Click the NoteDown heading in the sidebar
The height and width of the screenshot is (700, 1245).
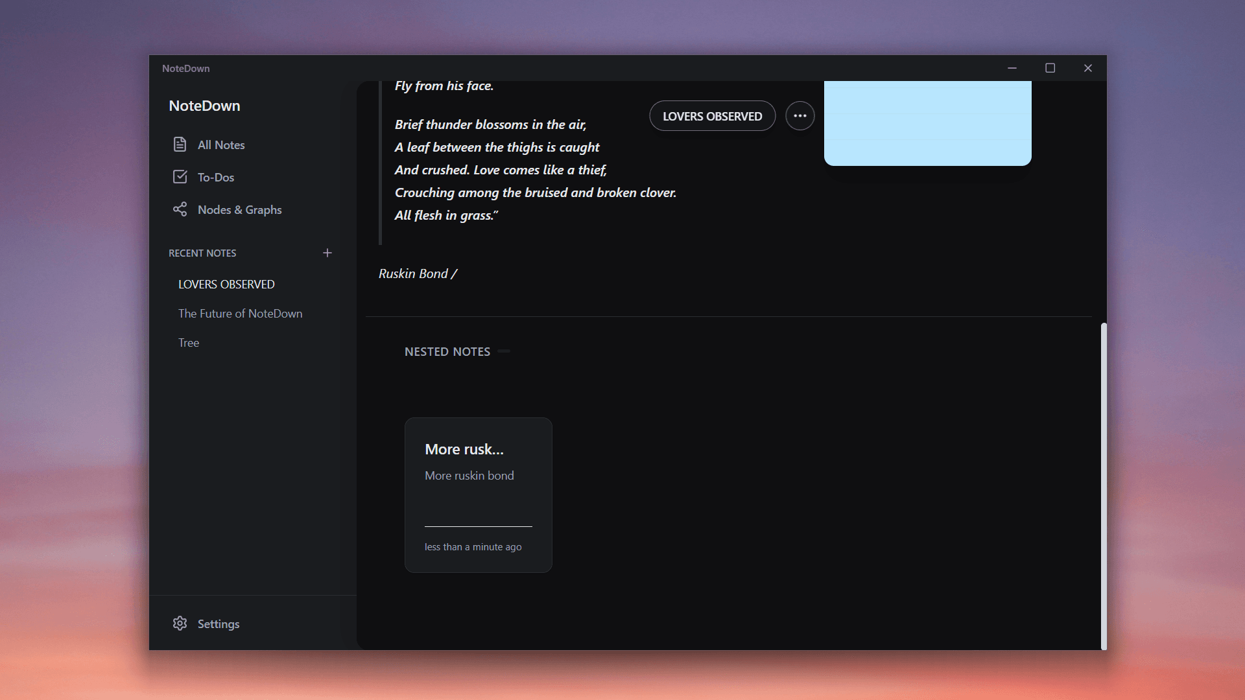coord(204,105)
